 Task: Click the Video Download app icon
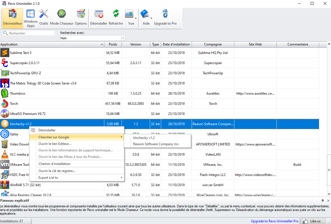tap(5, 144)
